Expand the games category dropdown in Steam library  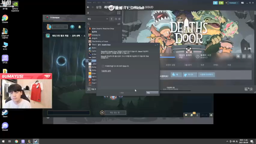[98, 19]
